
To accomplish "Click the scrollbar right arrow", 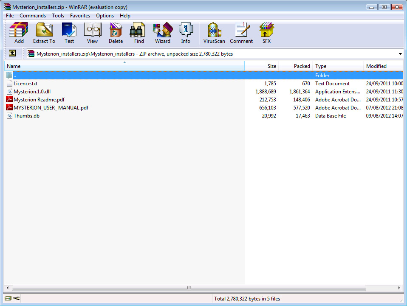I will point(399,288).
